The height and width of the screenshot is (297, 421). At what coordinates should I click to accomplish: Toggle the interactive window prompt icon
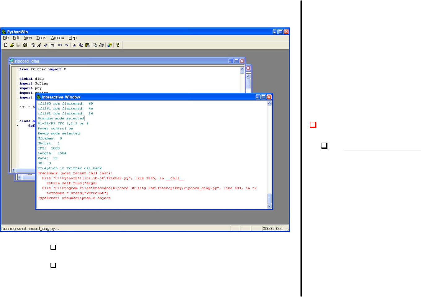click(52, 45)
